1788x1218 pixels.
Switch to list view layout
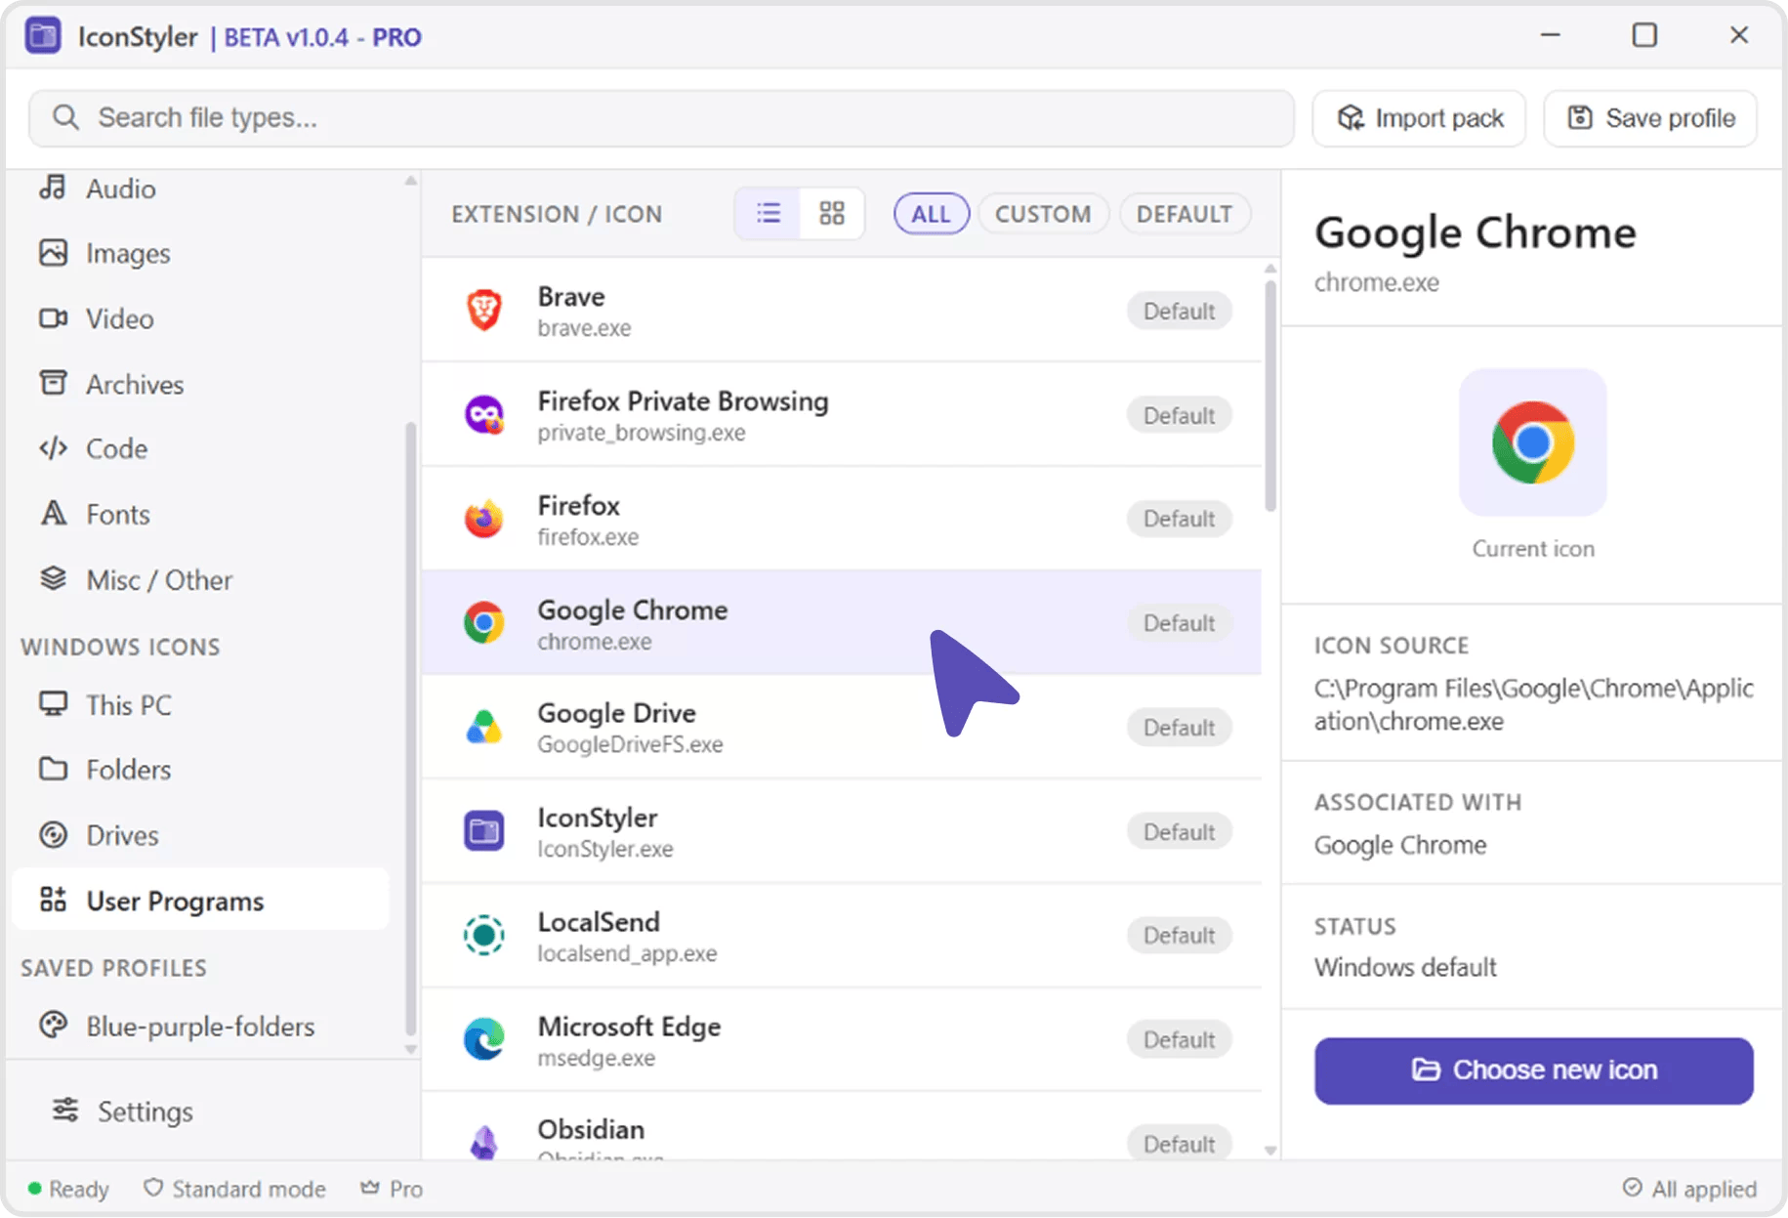coord(769,214)
